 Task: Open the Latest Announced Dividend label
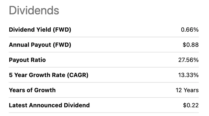49,105
